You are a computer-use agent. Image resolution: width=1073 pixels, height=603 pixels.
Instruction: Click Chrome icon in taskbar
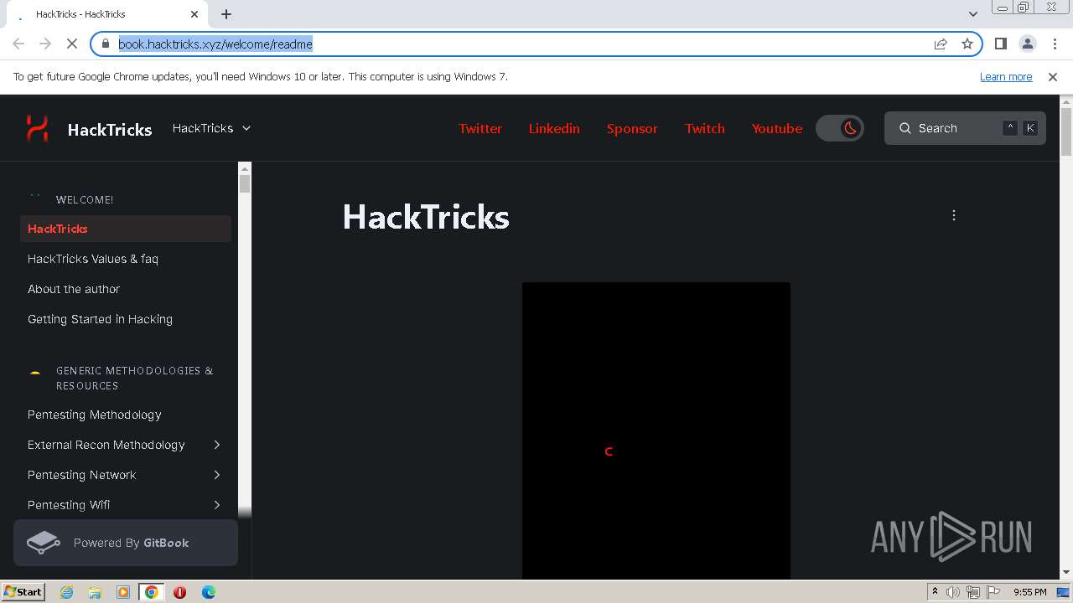click(152, 592)
